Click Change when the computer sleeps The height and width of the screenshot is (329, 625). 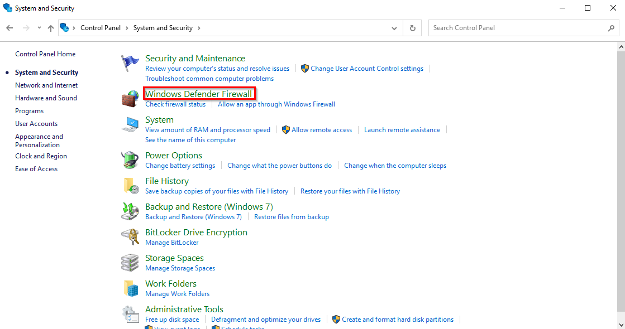pos(395,166)
